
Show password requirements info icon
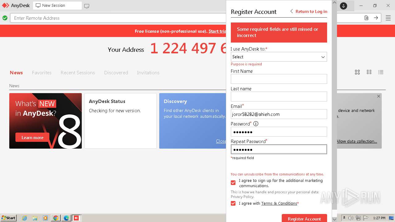[x=256, y=124]
